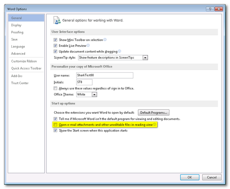Disable Enable Live Preview checkbox
Screen dimensions: 230x189
[x=55, y=46]
